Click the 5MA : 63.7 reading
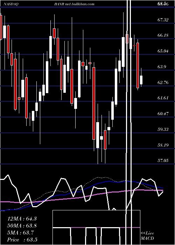The height and width of the screenshot is (245, 175). (x=20, y=233)
